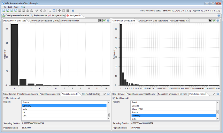Click the X reset icon in the toolbar
Image resolution: width=223 pixels, height=133 pixels.
pyautogui.click(x=41, y=11)
